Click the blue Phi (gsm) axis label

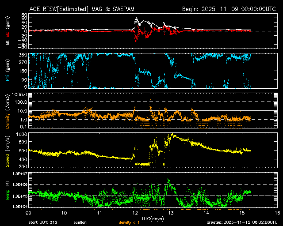(7, 72)
